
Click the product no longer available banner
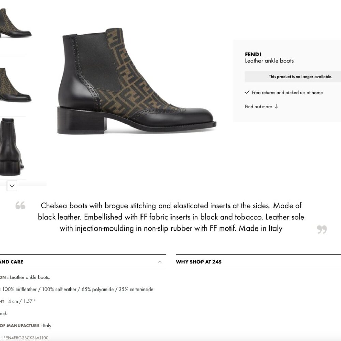[300, 77]
